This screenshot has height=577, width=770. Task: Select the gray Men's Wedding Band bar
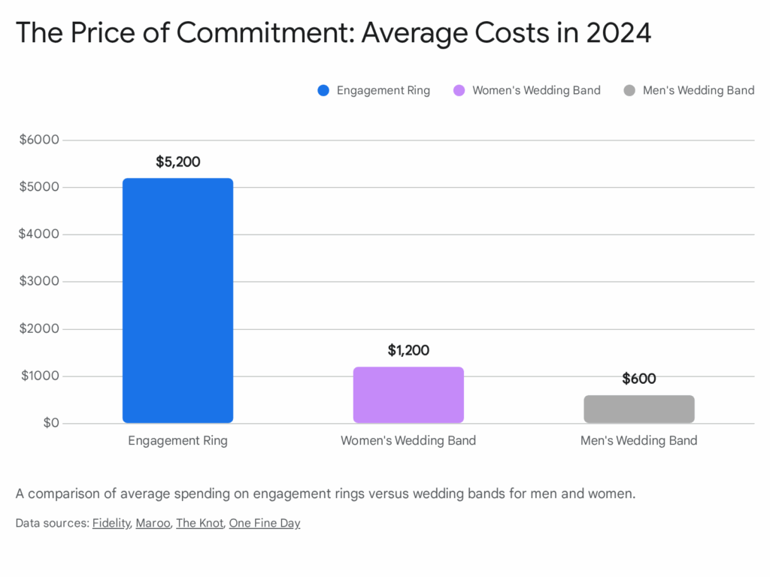click(x=638, y=409)
